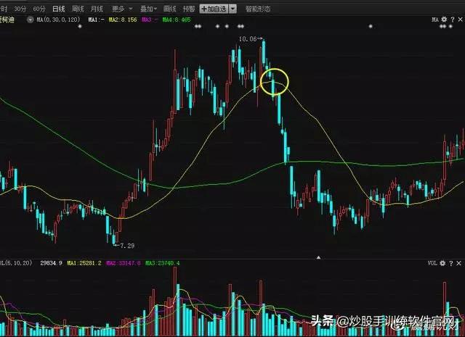Viewport: 465px width, 337px height.
Task: Open the 更多 periods dropdown
Action: (x=122, y=9)
